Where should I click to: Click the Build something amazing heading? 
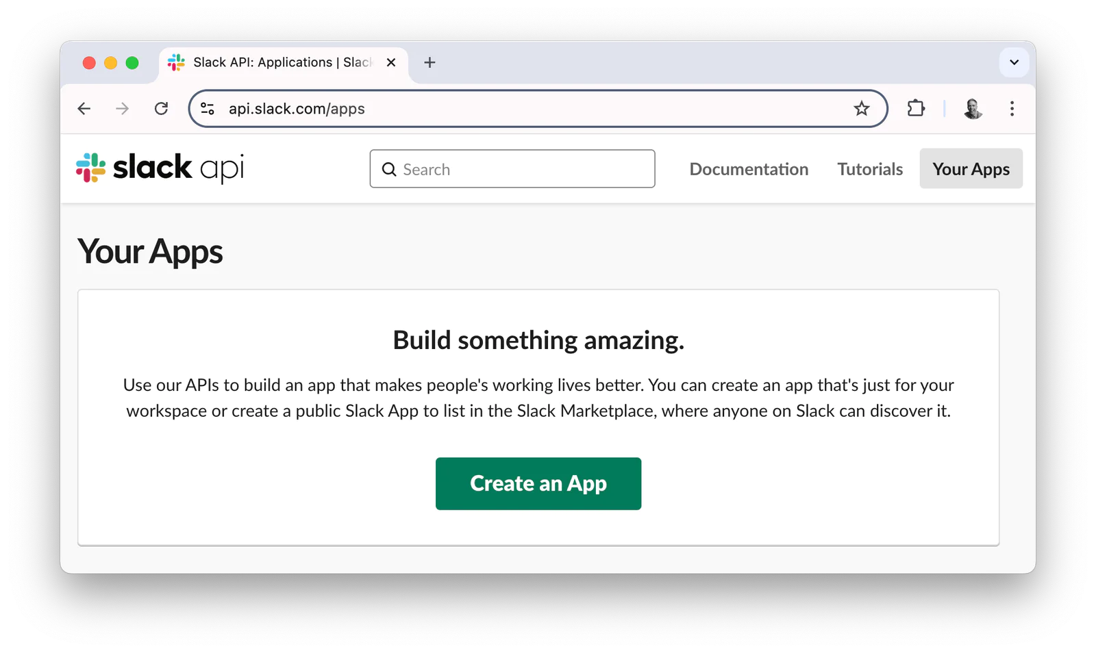point(538,340)
